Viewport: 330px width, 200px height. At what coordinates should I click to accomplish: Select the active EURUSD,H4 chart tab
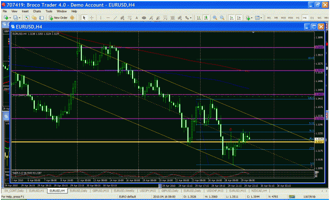pyautogui.click(x=57, y=190)
